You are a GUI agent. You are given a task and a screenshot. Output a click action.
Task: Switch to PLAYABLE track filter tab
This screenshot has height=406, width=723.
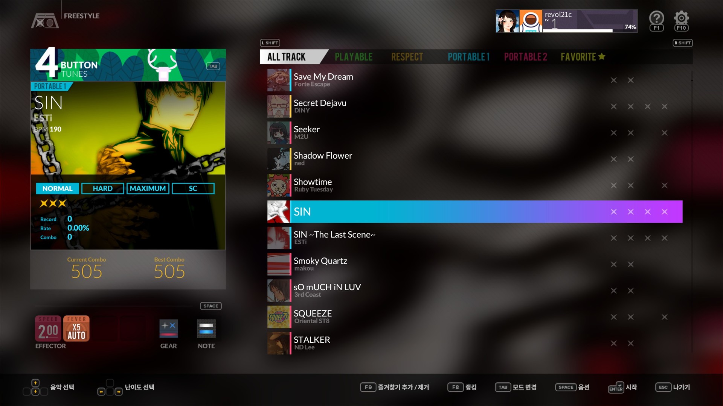point(354,56)
